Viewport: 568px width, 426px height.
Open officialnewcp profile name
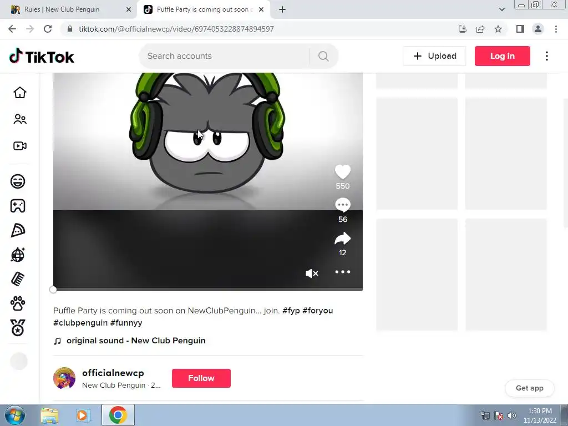pyautogui.click(x=113, y=373)
